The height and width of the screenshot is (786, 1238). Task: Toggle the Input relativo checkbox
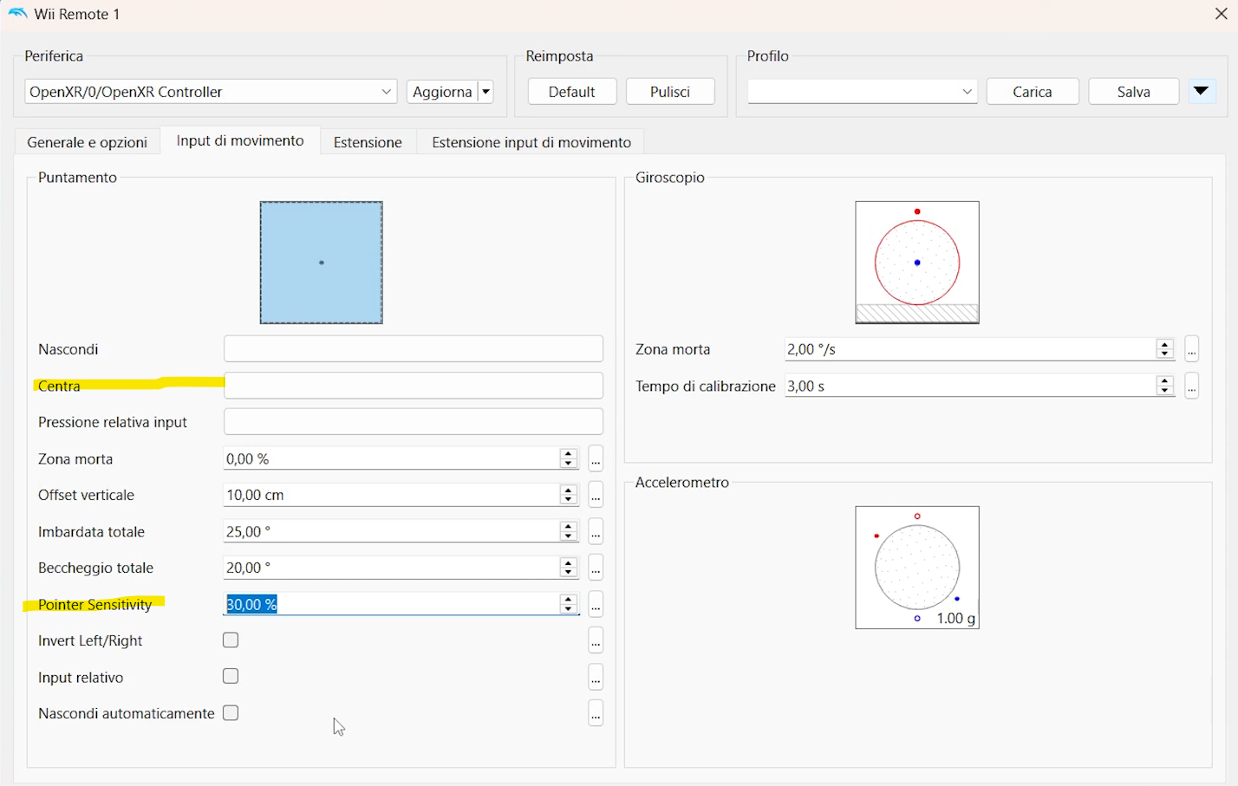point(231,677)
